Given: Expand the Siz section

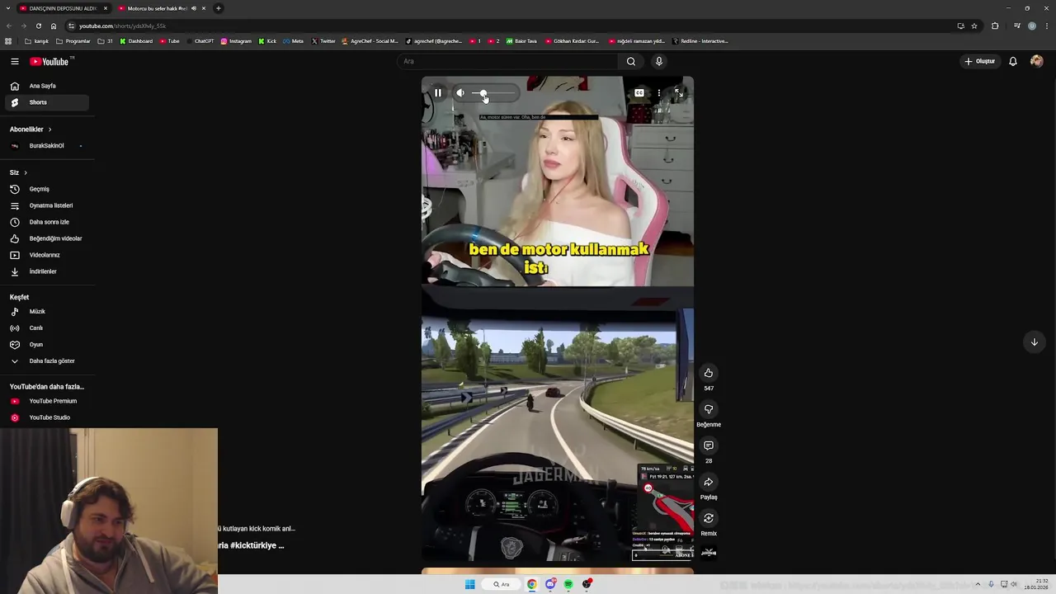Looking at the screenshot, I should coord(18,172).
